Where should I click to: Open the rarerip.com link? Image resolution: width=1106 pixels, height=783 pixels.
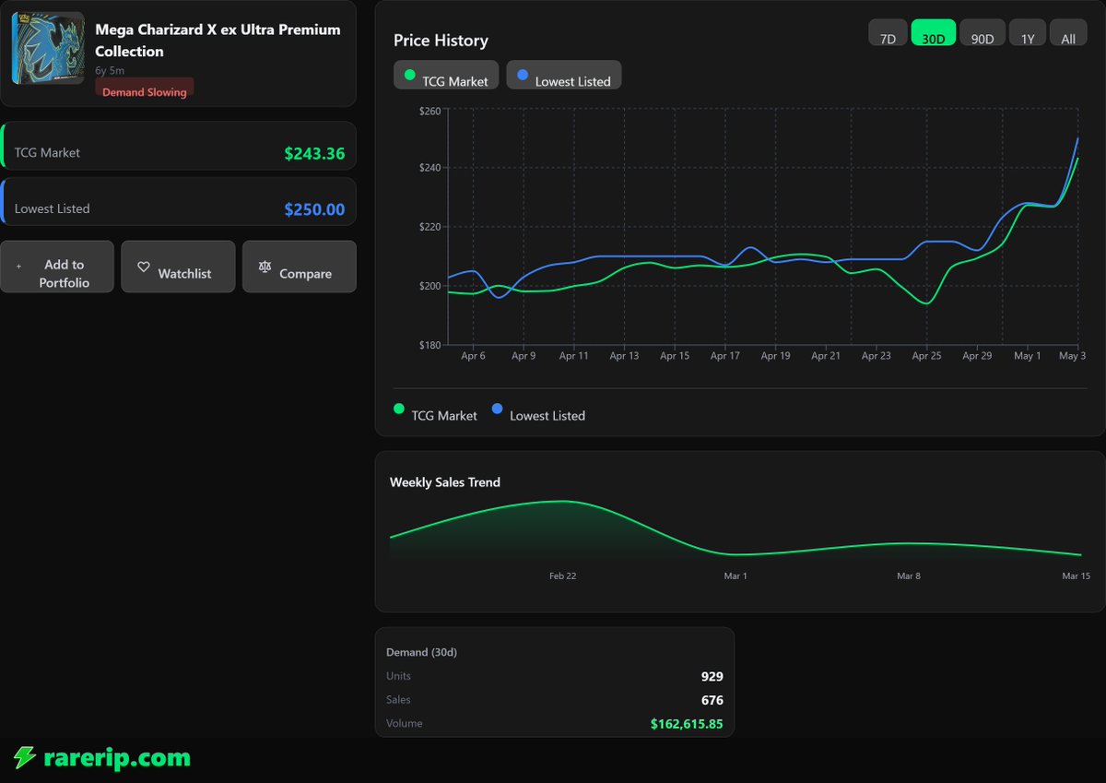click(x=117, y=758)
